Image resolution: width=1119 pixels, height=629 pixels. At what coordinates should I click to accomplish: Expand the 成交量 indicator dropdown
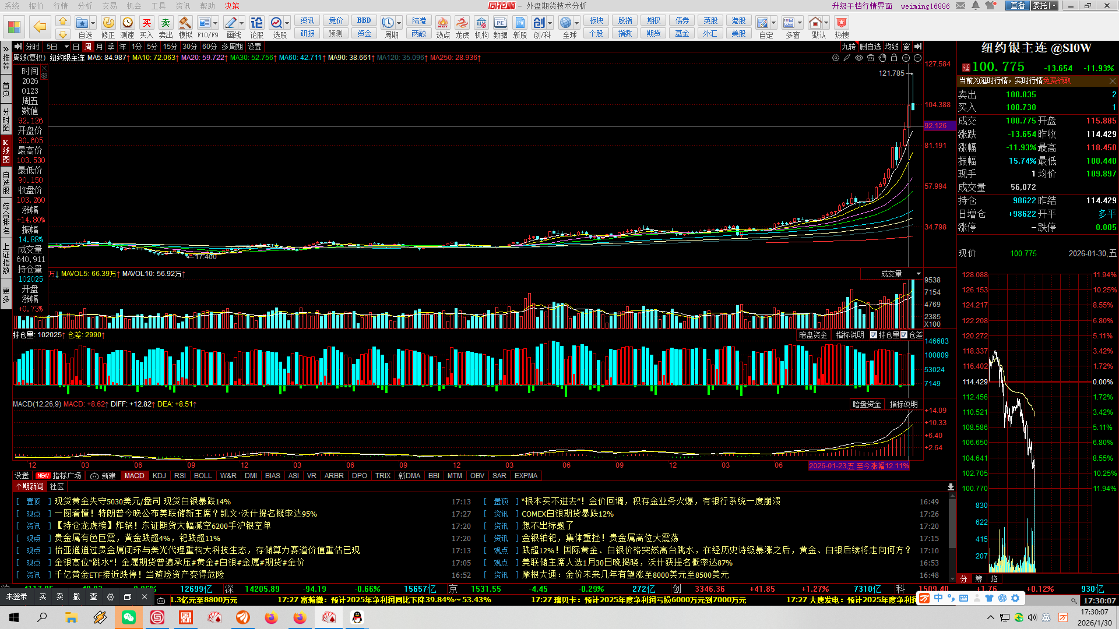(919, 274)
